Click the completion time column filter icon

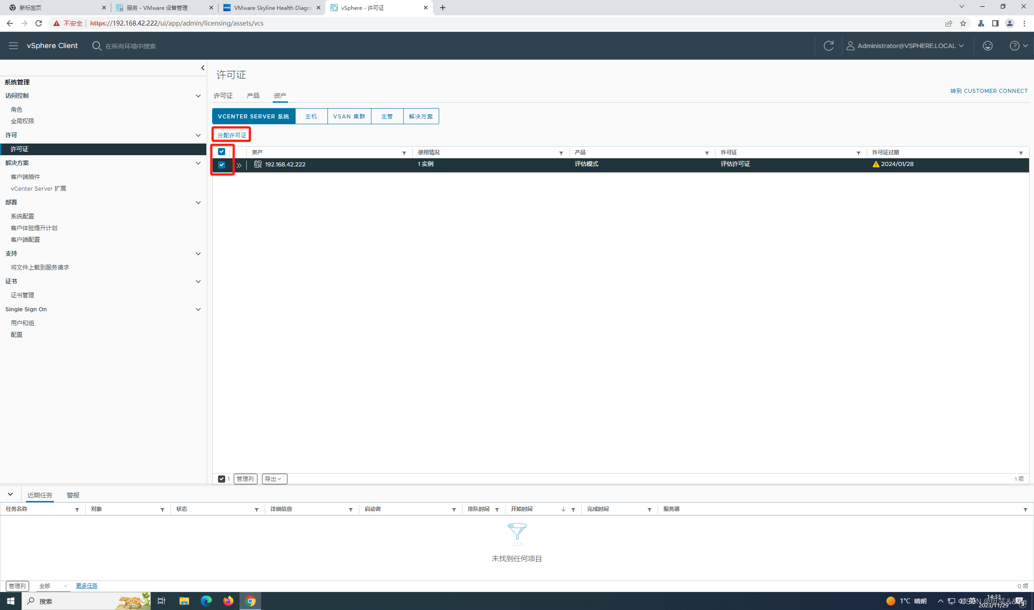650,510
